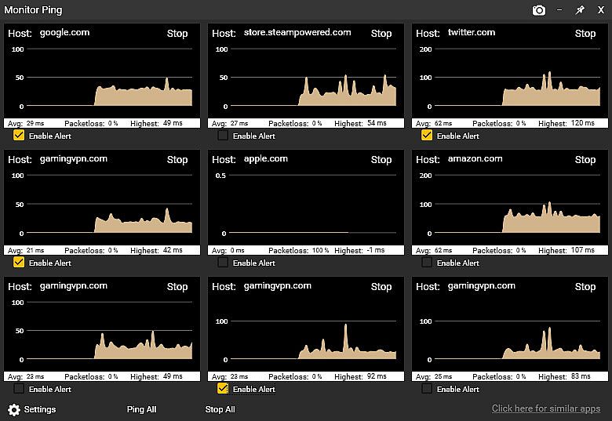Enable alert for amazon.com
This screenshot has height=421, width=612.
tap(427, 263)
